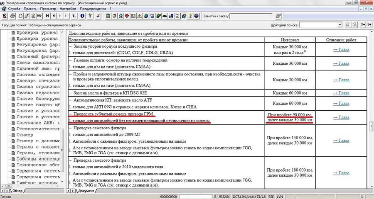Open the Настройки menu
The height and width of the screenshot is (199, 374).
coord(68,9)
